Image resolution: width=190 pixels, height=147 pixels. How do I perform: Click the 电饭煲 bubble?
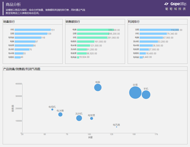92,118
